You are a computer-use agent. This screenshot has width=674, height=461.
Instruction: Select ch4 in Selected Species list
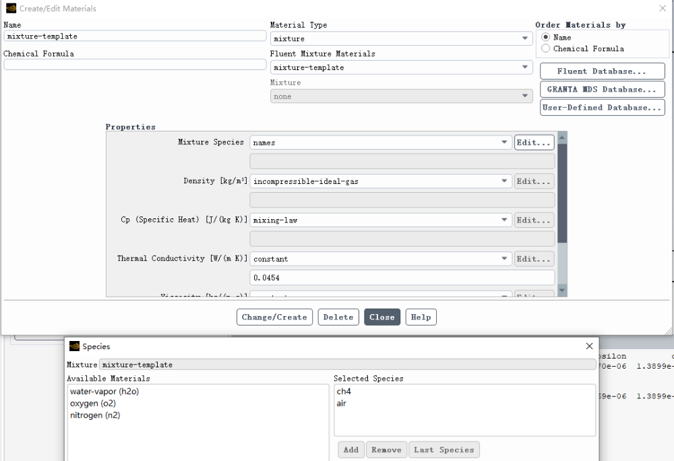click(344, 392)
